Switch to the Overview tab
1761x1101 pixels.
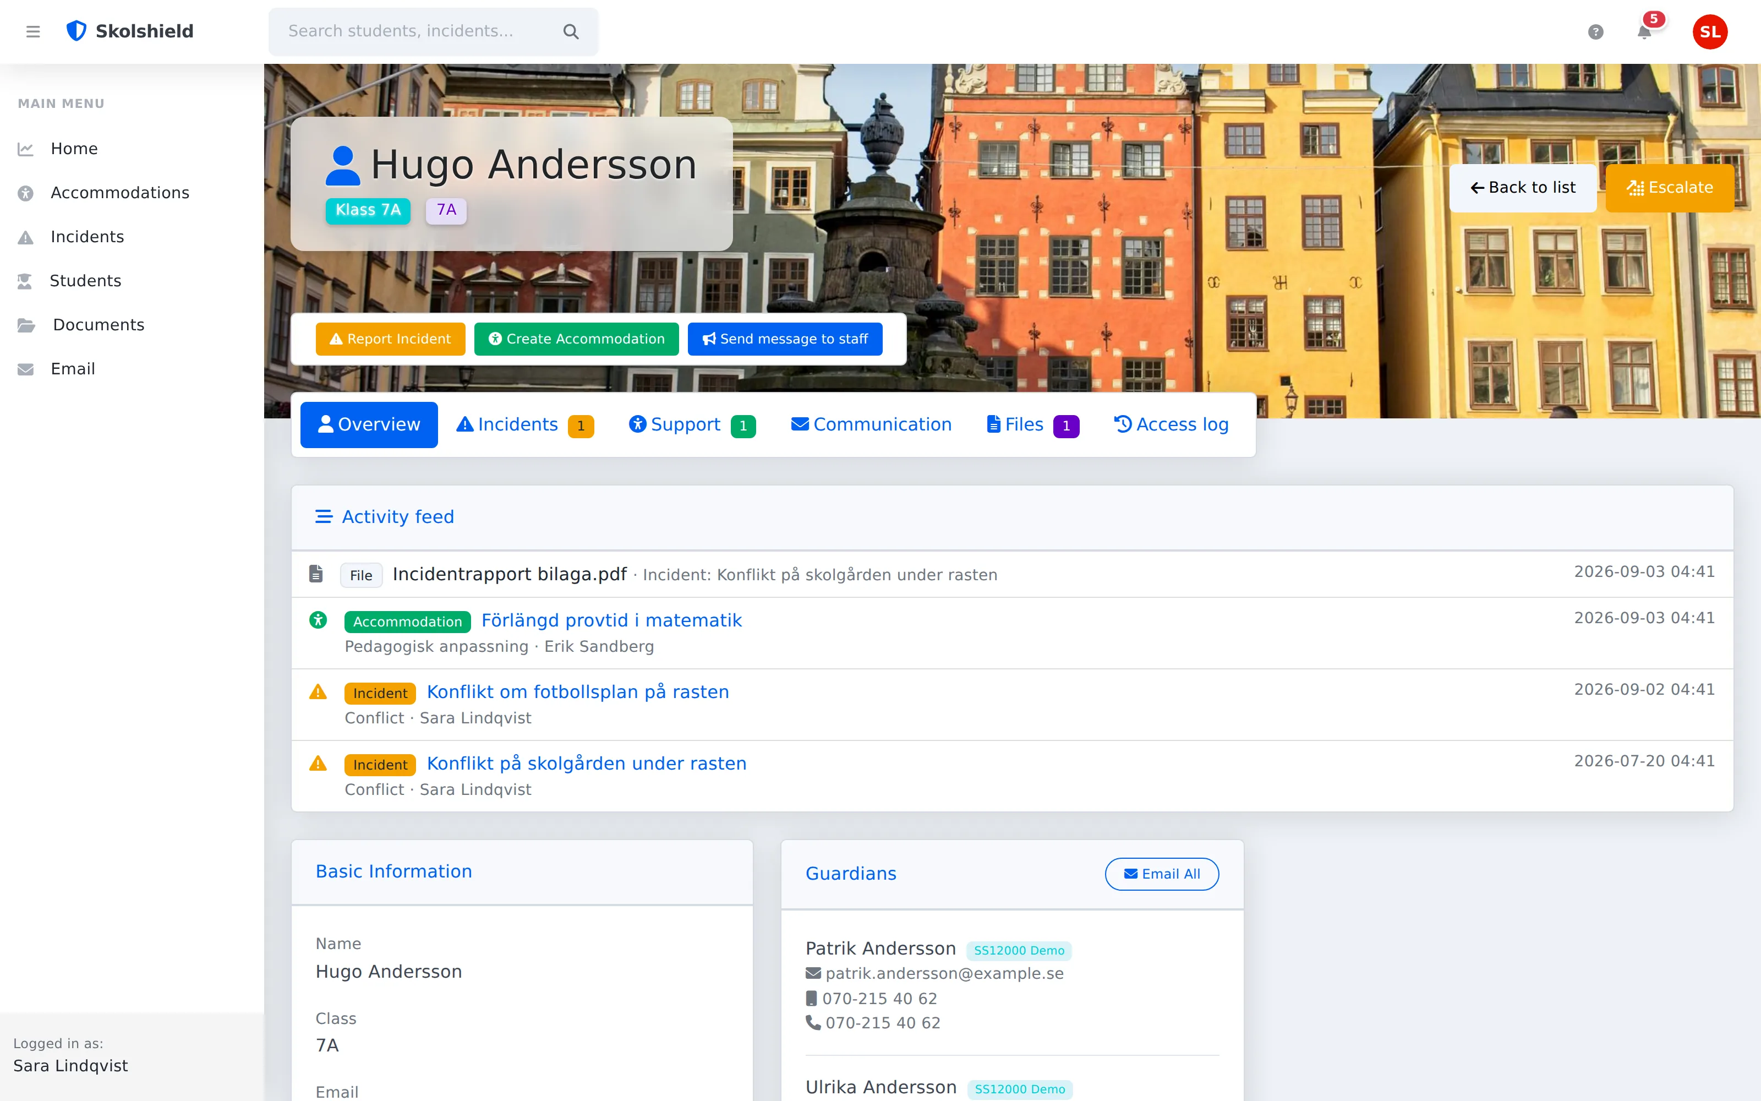[369, 424]
